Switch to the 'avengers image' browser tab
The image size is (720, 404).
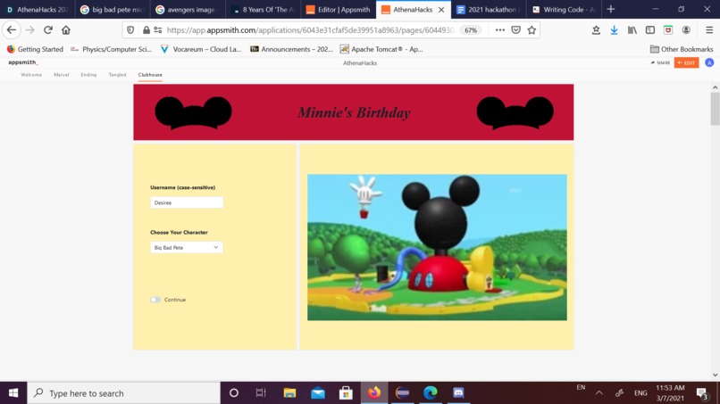(x=188, y=9)
